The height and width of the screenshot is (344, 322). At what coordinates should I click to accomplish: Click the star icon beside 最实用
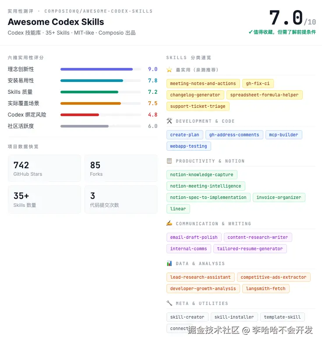coord(169,70)
